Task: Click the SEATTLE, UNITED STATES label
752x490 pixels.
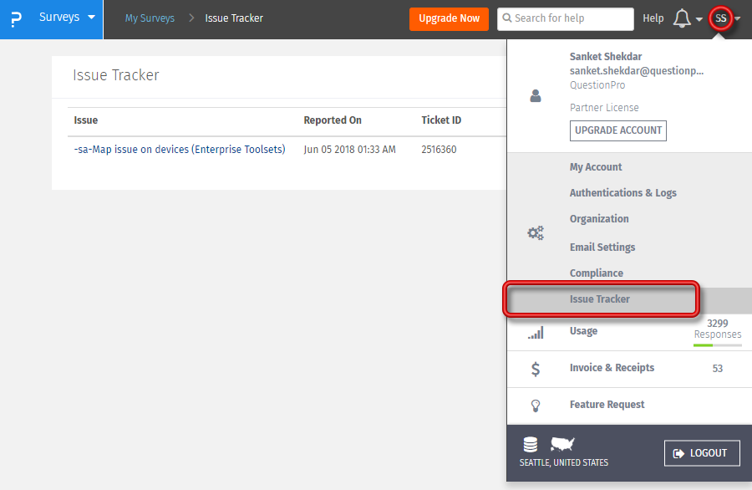Action: coord(563,462)
